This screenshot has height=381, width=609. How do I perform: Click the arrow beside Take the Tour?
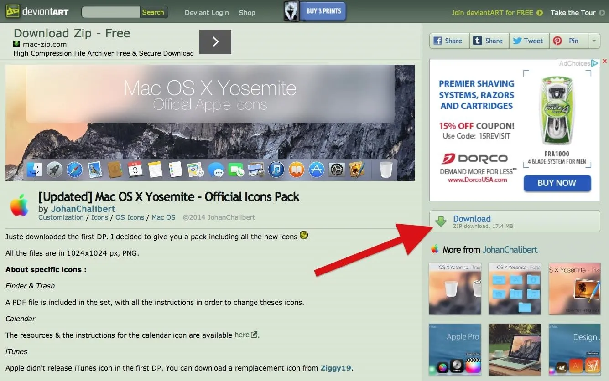tap(602, 13)
